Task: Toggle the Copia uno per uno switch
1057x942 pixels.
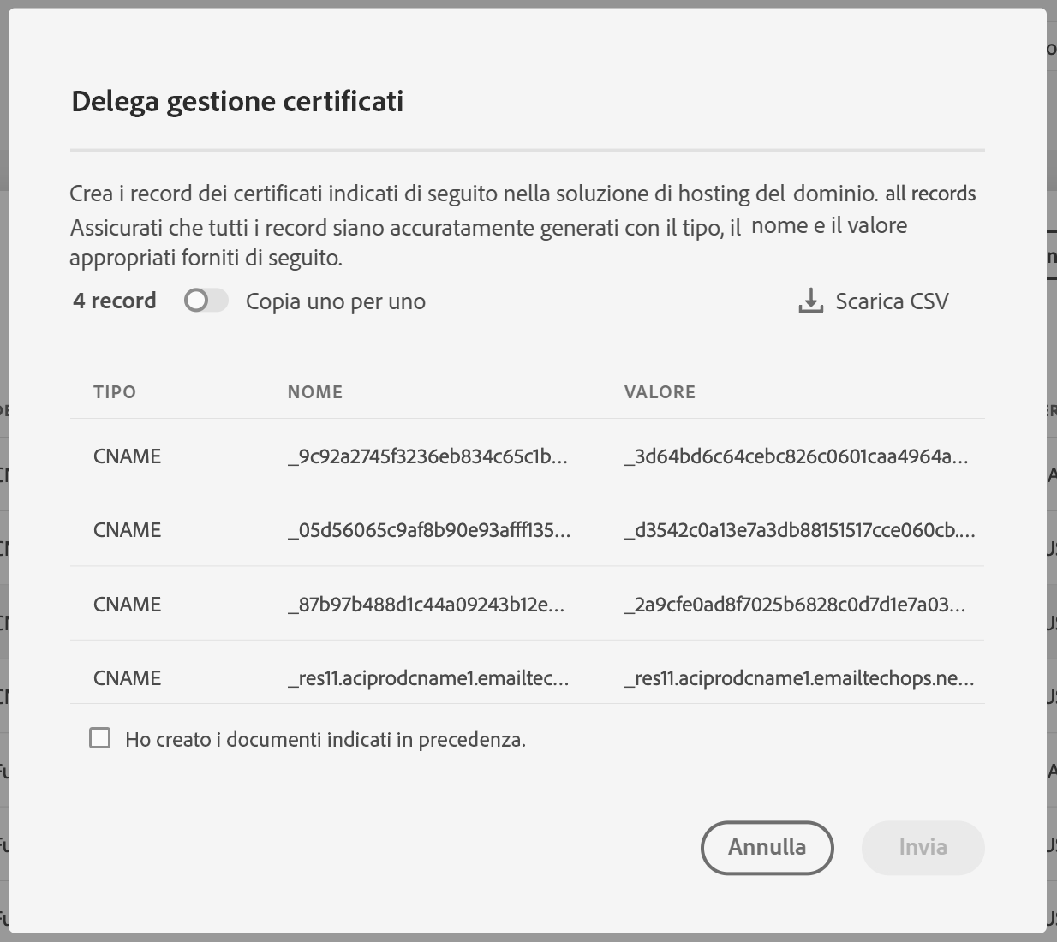Action: [206, 301]
